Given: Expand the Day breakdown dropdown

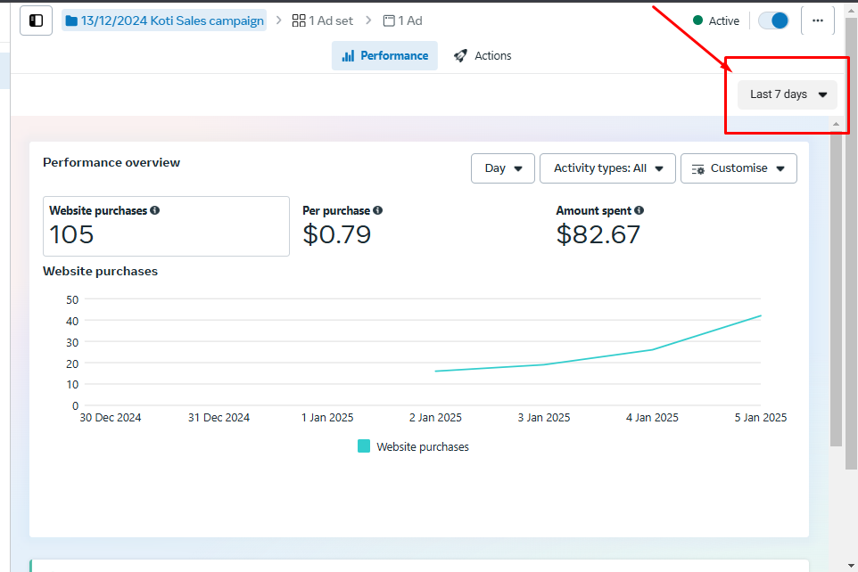Looking at the screenshot, I should pyautogui.click(x=503, y=168).
